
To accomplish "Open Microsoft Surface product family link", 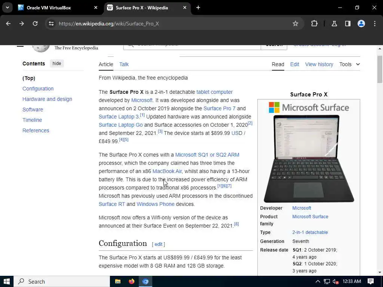I will coord(310,217).
